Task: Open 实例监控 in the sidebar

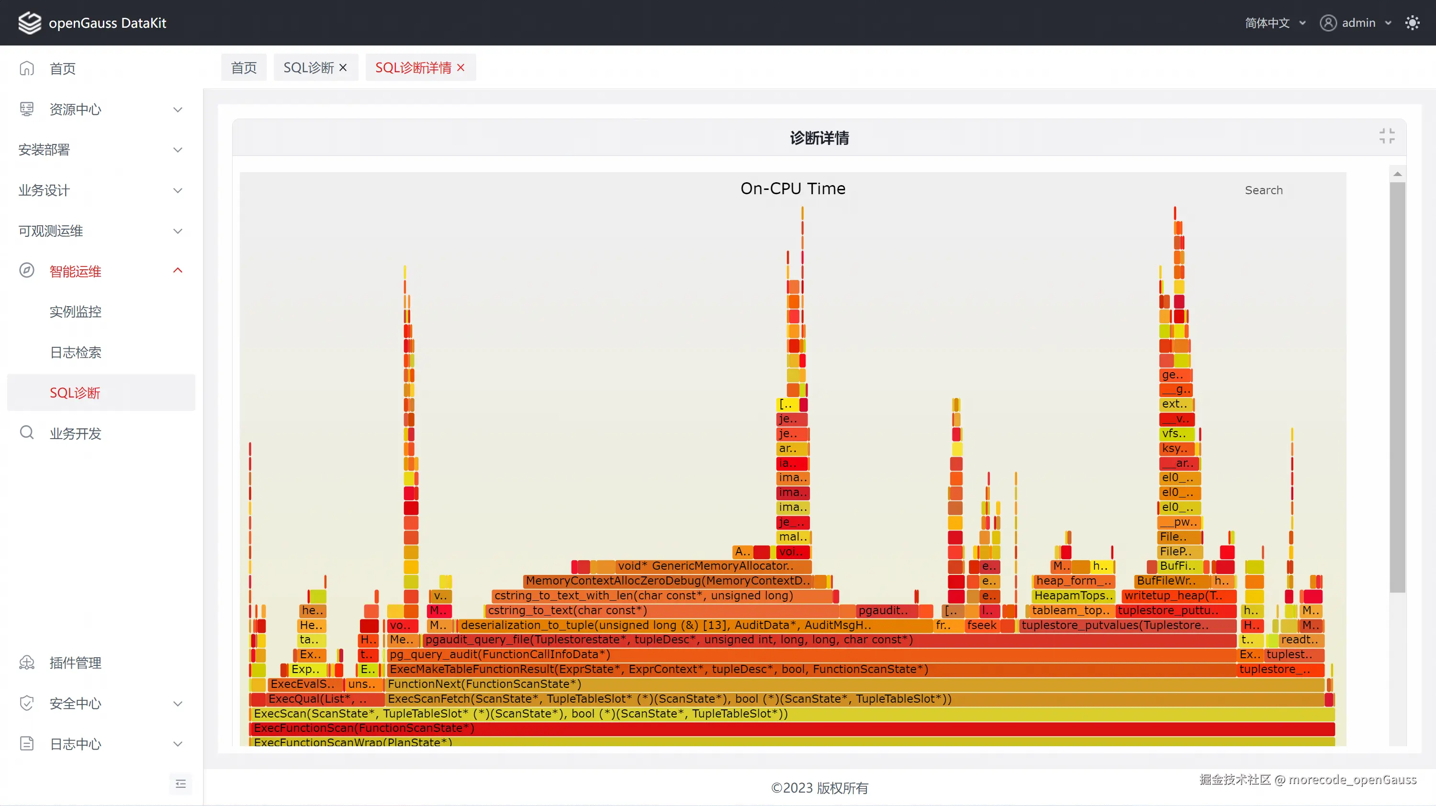Action: point(75,311)
